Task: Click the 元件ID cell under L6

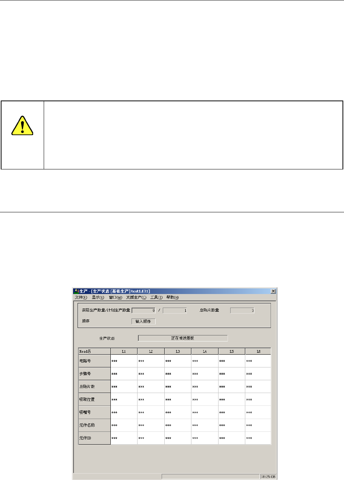Action: click(x=258, y=438)
